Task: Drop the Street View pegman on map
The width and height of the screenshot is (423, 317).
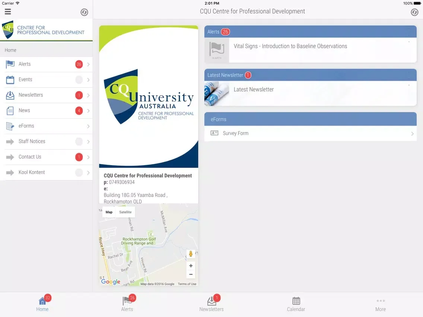Action: [191, 254]
